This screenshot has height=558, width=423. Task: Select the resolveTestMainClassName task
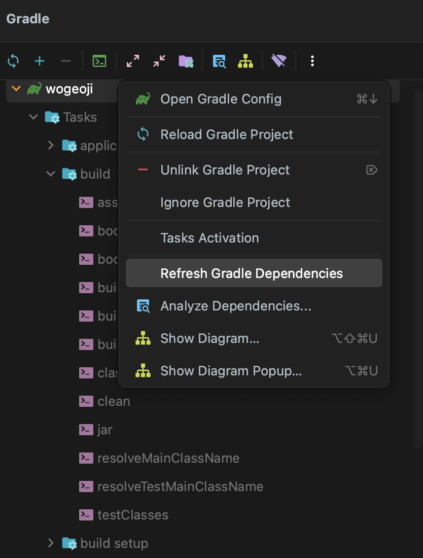click(x=181, y=487)
